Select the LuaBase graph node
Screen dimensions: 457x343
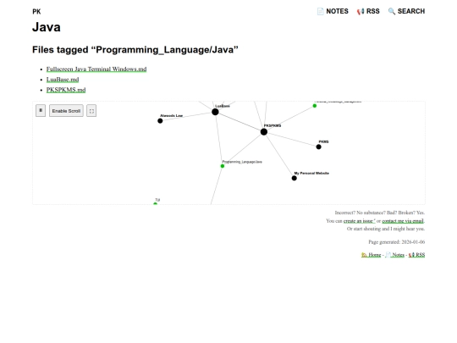pyautogui.click(x=215, y=112)
